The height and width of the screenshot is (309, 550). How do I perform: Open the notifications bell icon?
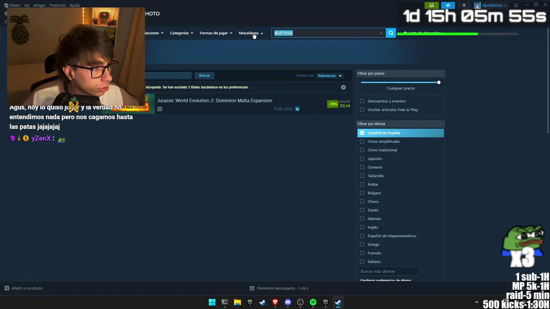click(464, 5)
